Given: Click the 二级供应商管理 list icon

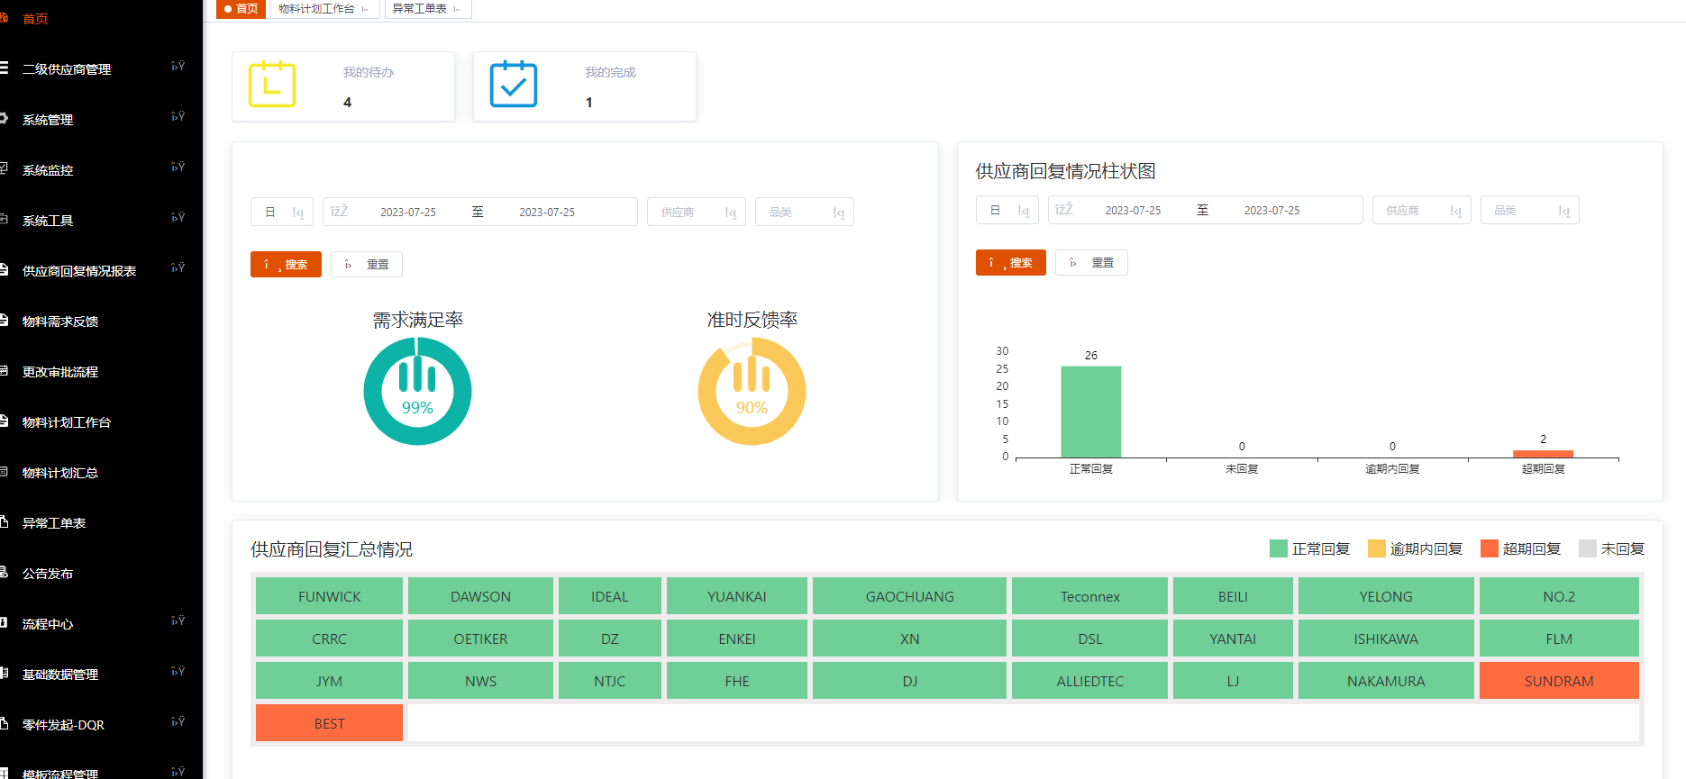Looking at the screenshot, I should point(4,68).
